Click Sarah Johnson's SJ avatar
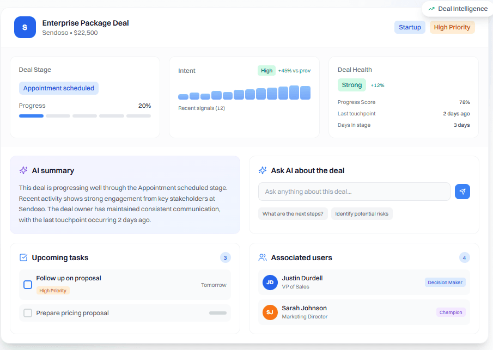The width and height of the screenshot is (493, 350). [x=270, y=312]
